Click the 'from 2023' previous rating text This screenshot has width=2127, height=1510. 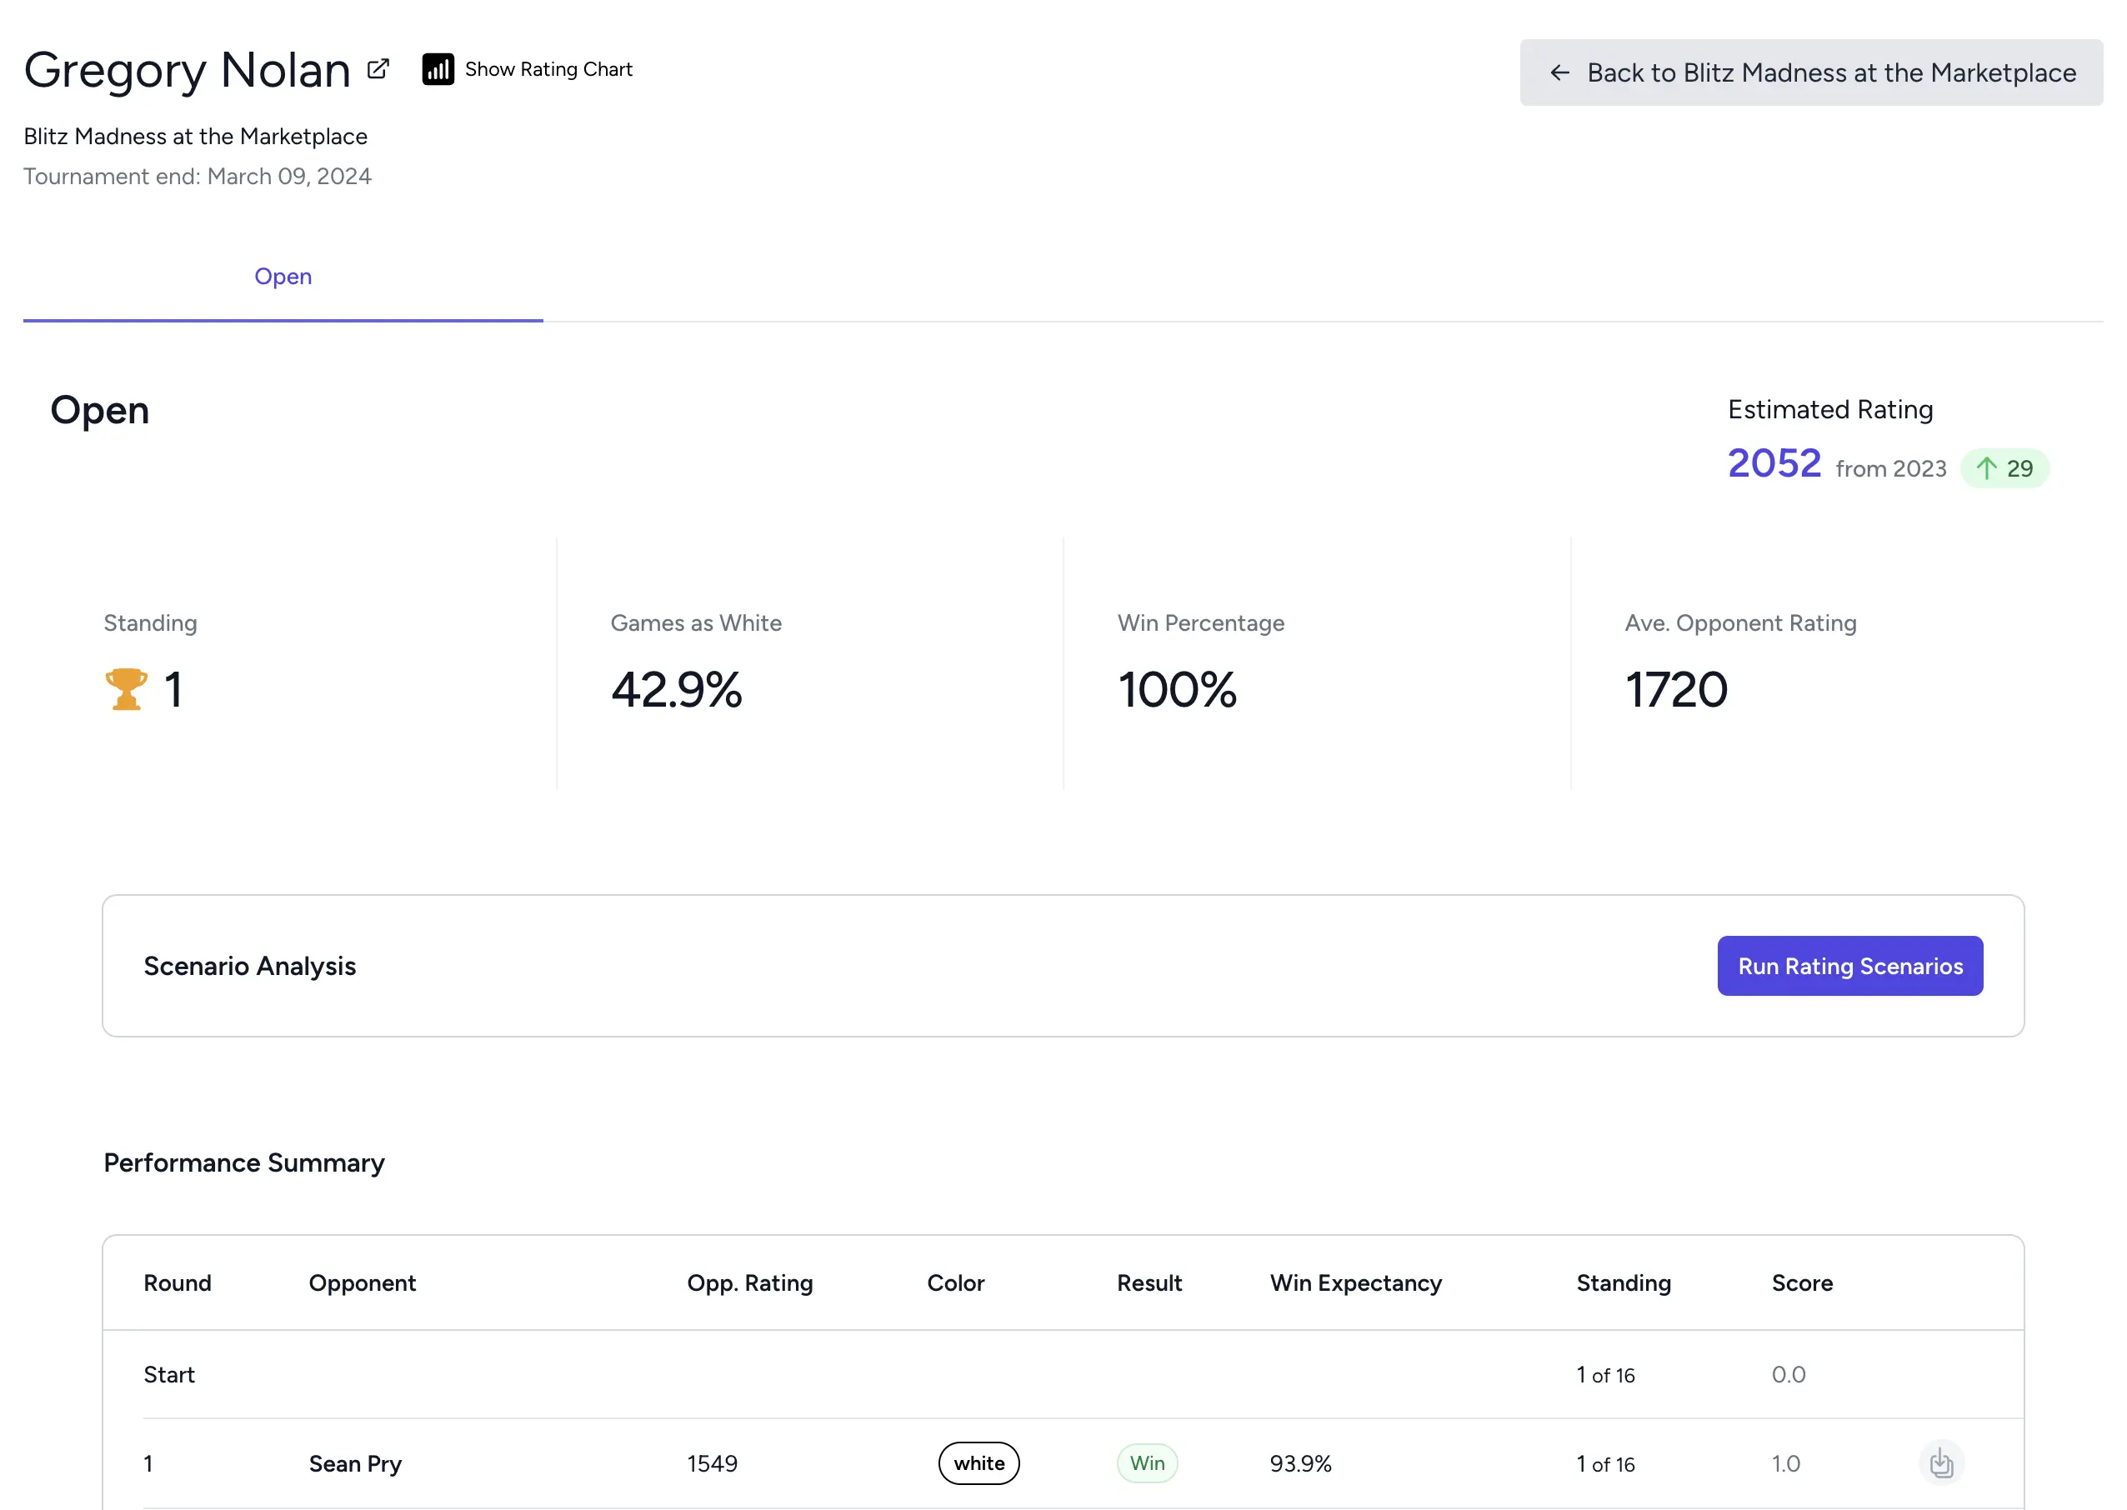tap(1889, 468)
